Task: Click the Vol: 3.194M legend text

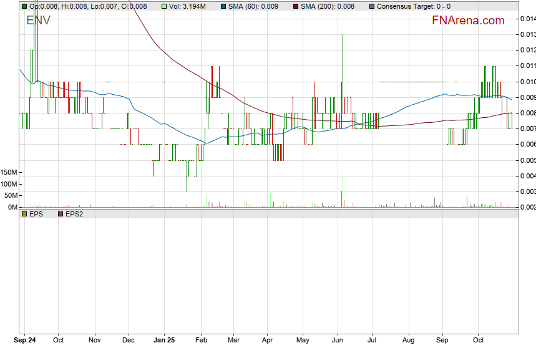Action: [190, 6]
